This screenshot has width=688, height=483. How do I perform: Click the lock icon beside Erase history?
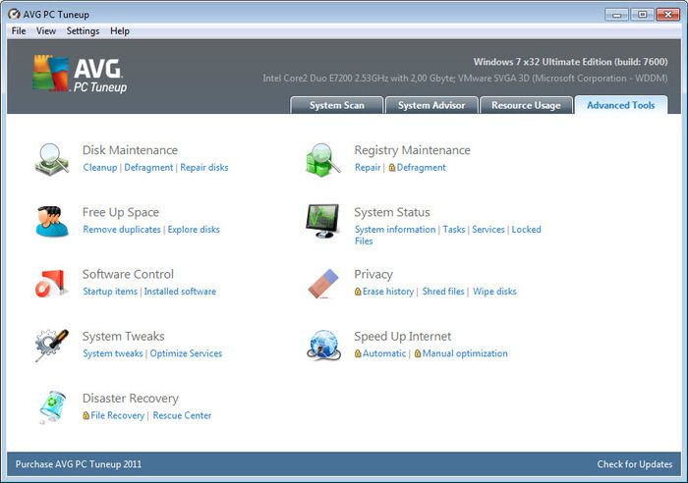coord(358,292)
